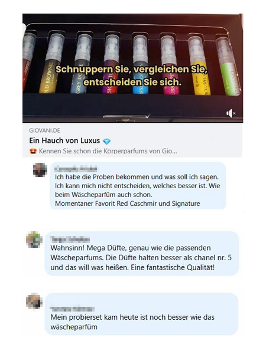Expand the truncated 'Kennen Sie schon' description
The width and height of the screenshot is (266, 354).
(108, 151)
